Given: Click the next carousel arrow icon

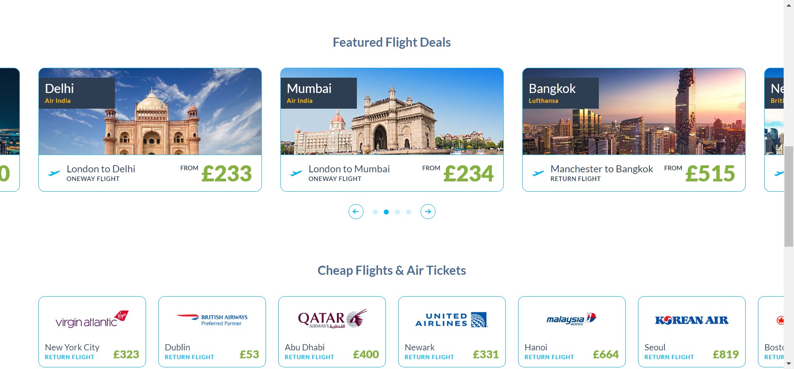Looking at the screenshot, I should (x=428, y=212).
